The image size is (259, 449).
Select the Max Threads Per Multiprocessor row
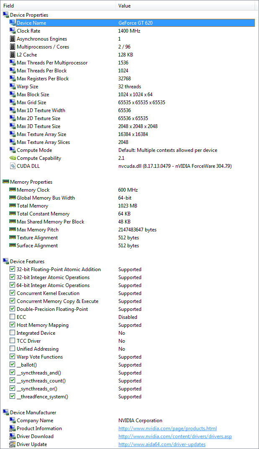click(x=128, y=63)
